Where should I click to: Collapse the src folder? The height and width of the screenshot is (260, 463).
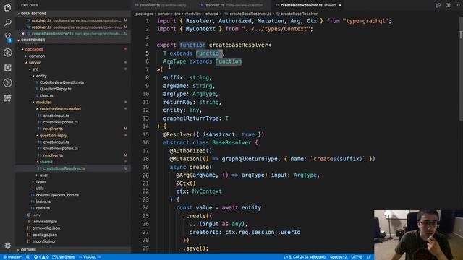(35, 69)
